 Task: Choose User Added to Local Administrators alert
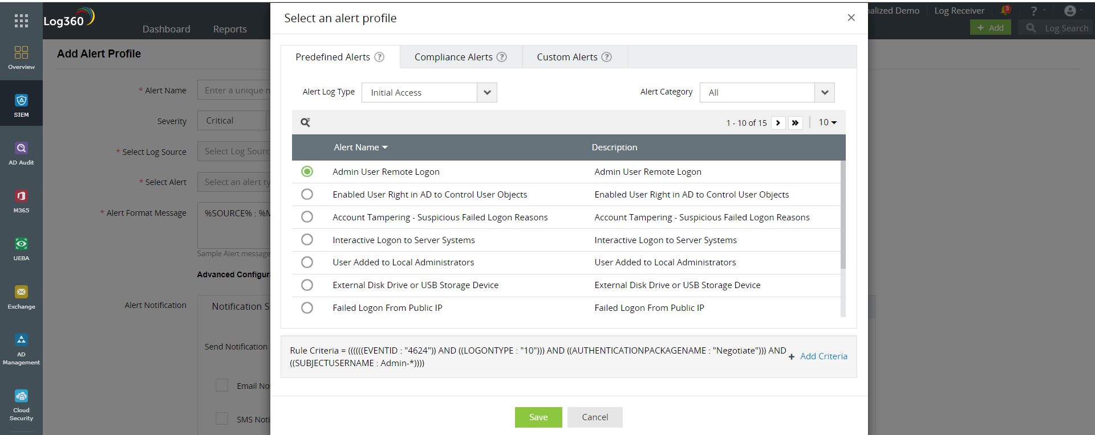point(307,262)
